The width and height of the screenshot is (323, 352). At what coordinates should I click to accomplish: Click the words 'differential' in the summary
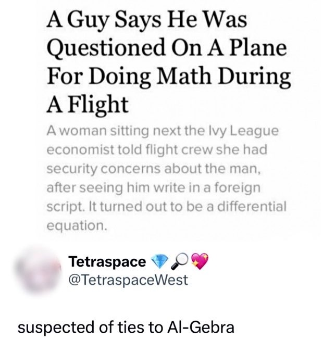(252, 206)
